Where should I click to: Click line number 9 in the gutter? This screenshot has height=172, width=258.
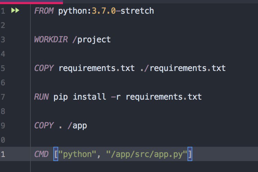3,126
